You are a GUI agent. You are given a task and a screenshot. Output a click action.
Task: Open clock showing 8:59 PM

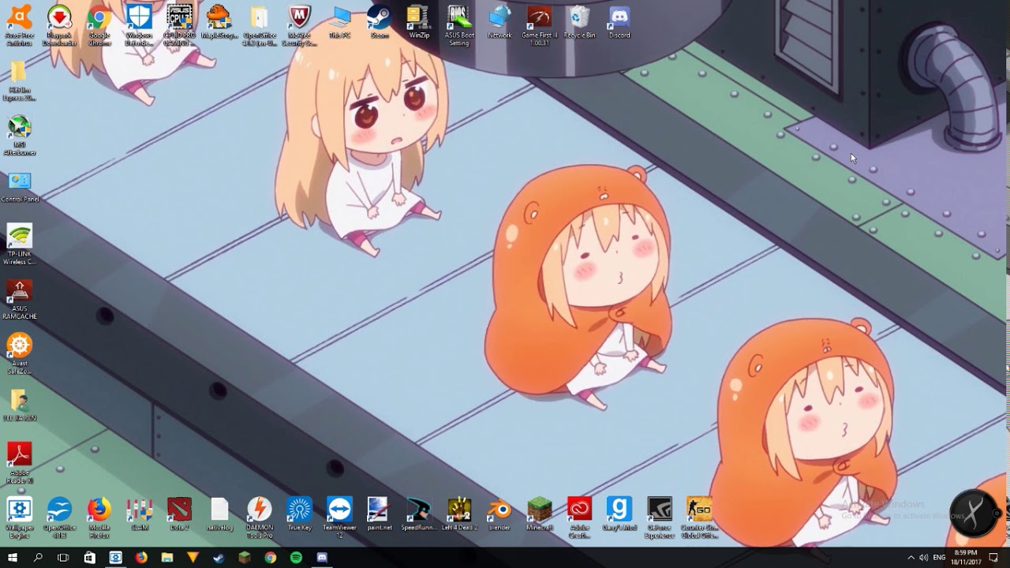click(965, 557)
